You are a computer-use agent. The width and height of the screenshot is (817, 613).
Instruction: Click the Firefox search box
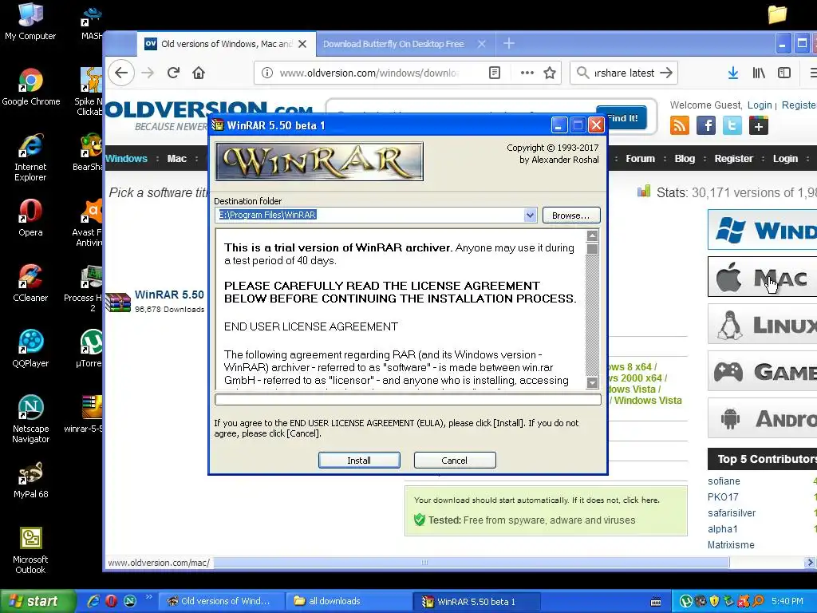click(x=623, y=73)
